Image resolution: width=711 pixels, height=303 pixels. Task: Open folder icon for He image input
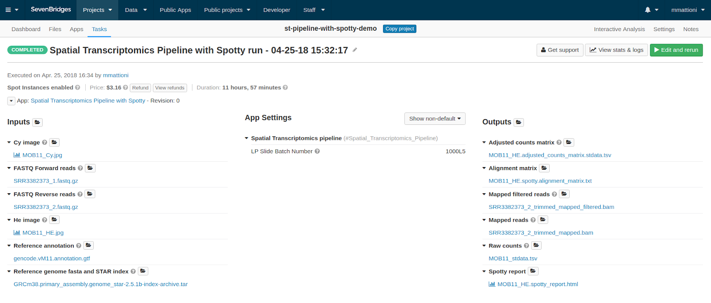pyautogui.click(x=54, y=219)
